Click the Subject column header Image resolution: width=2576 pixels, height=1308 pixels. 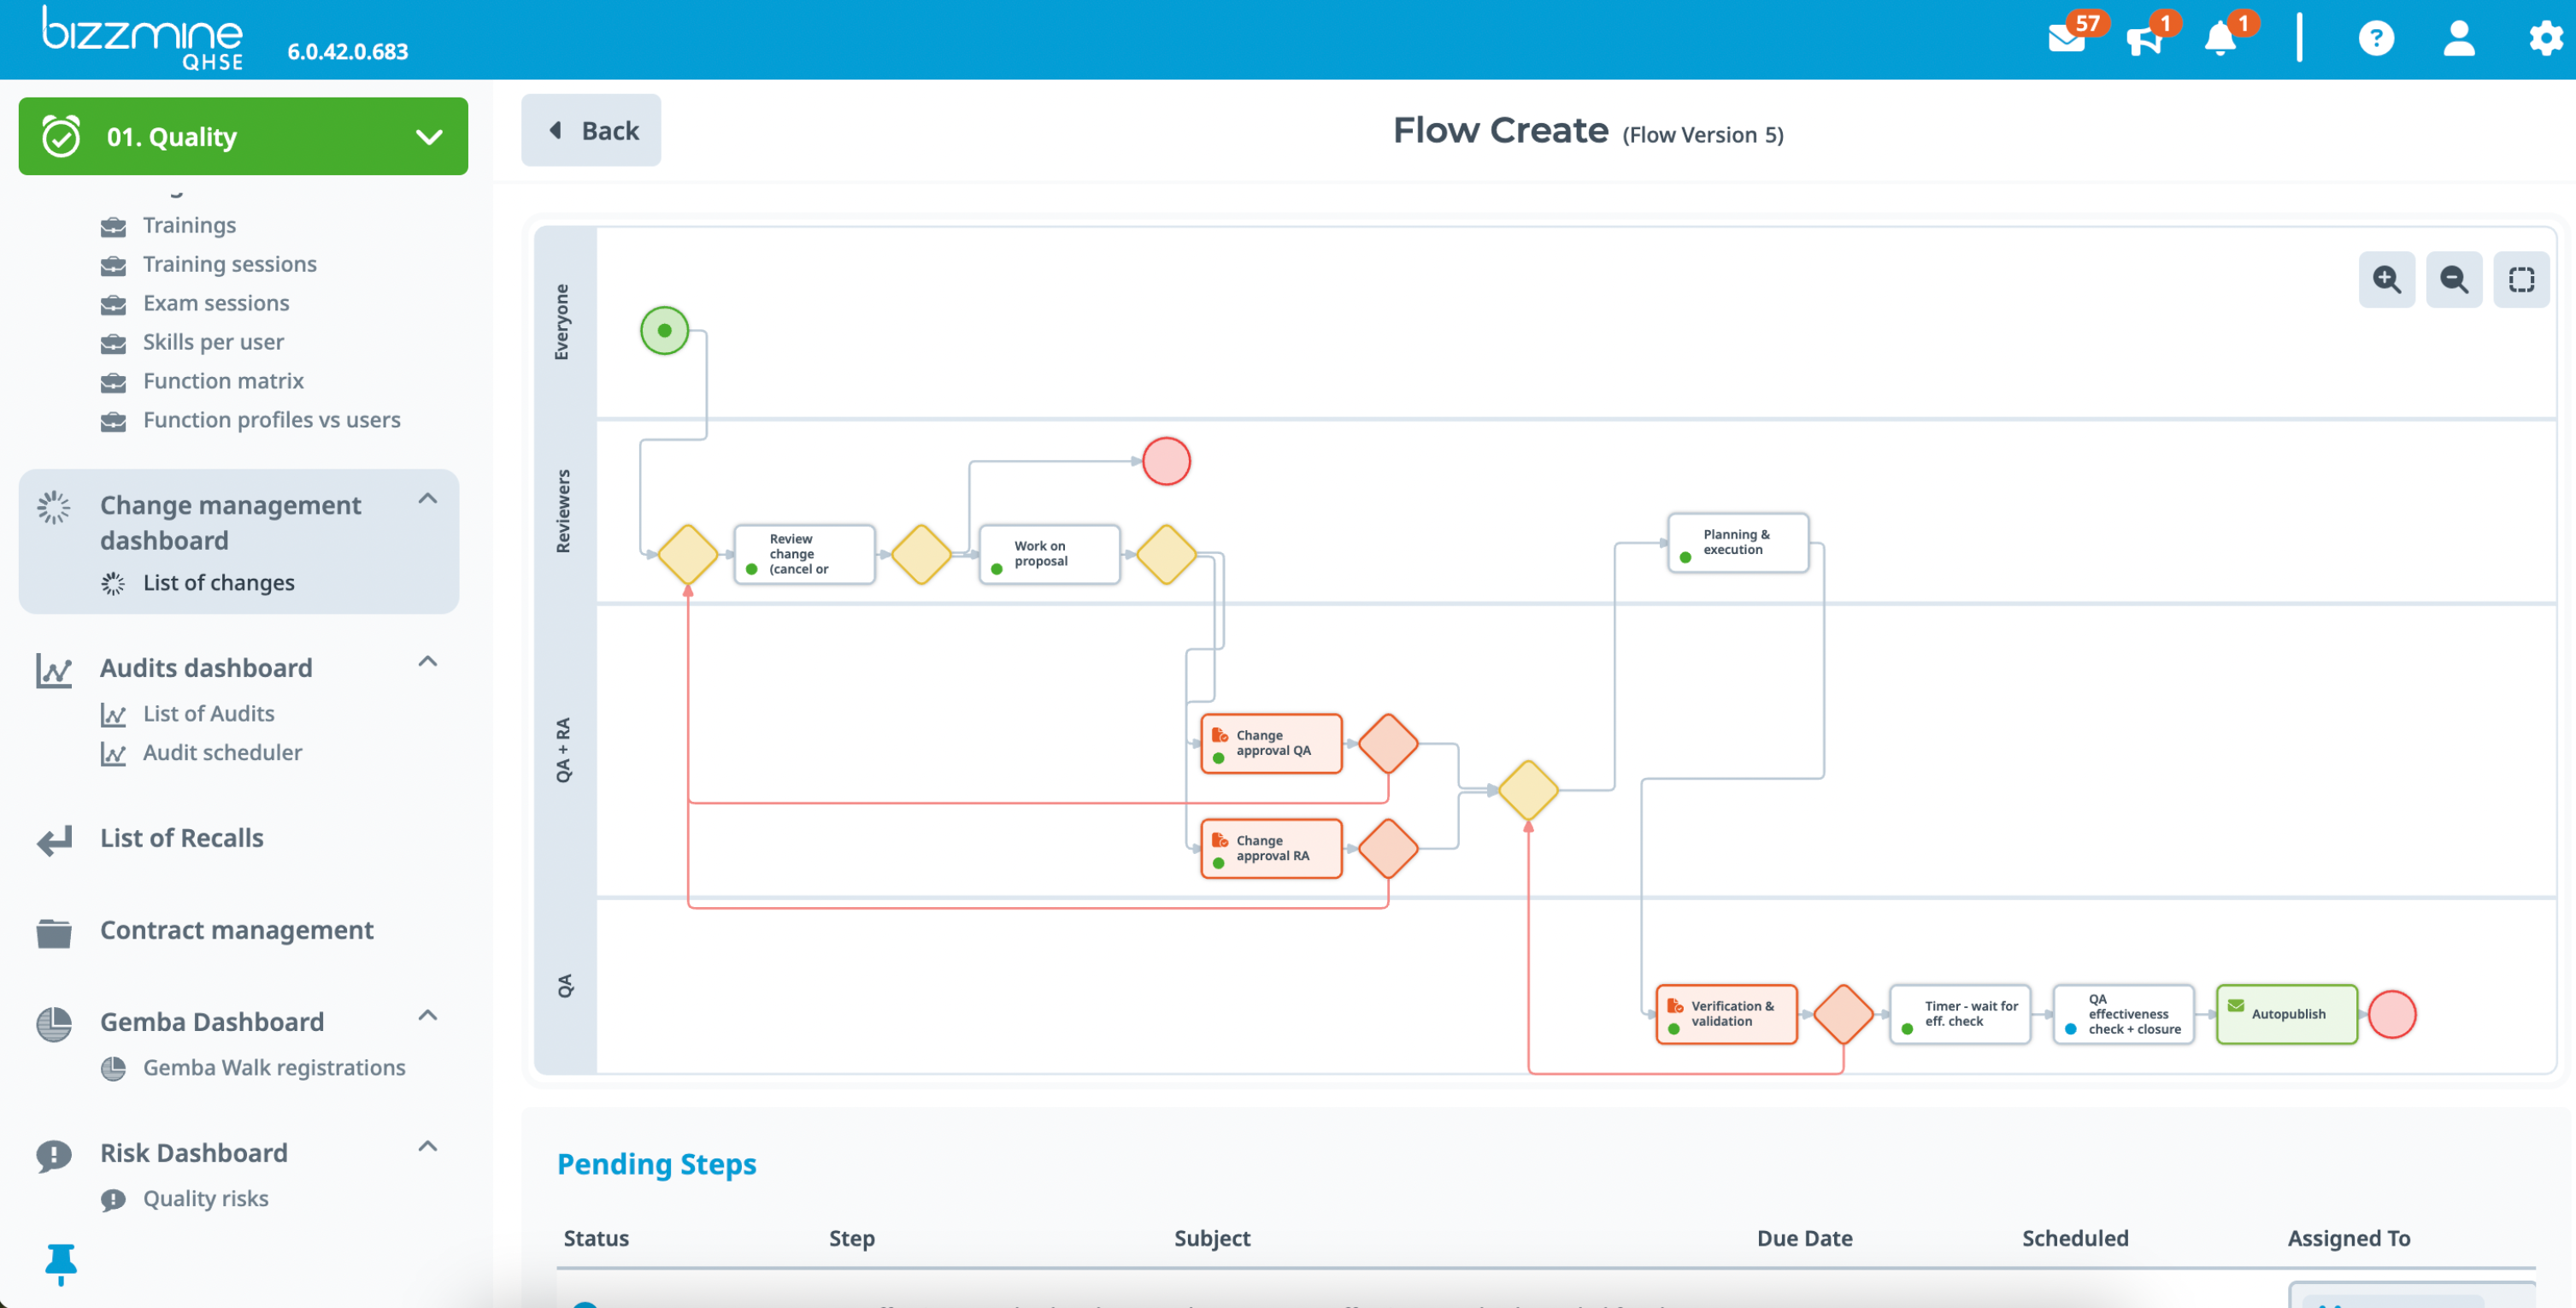pos(1212,1238)
